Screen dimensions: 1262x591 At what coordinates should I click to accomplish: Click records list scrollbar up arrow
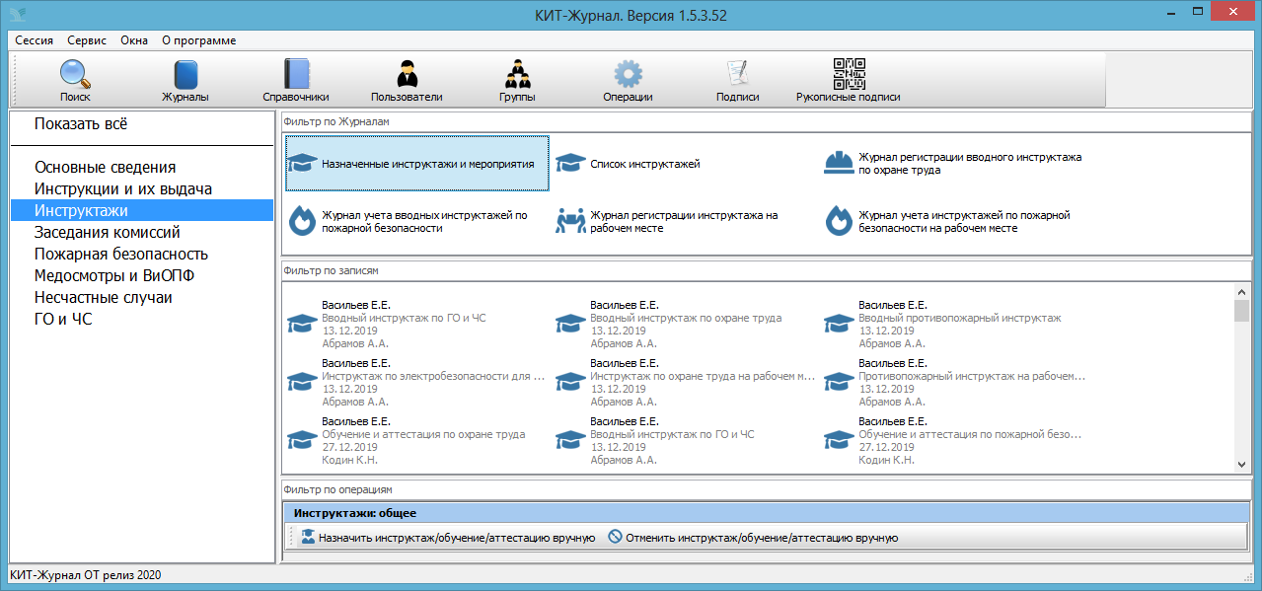click(x=1241, y=291)
